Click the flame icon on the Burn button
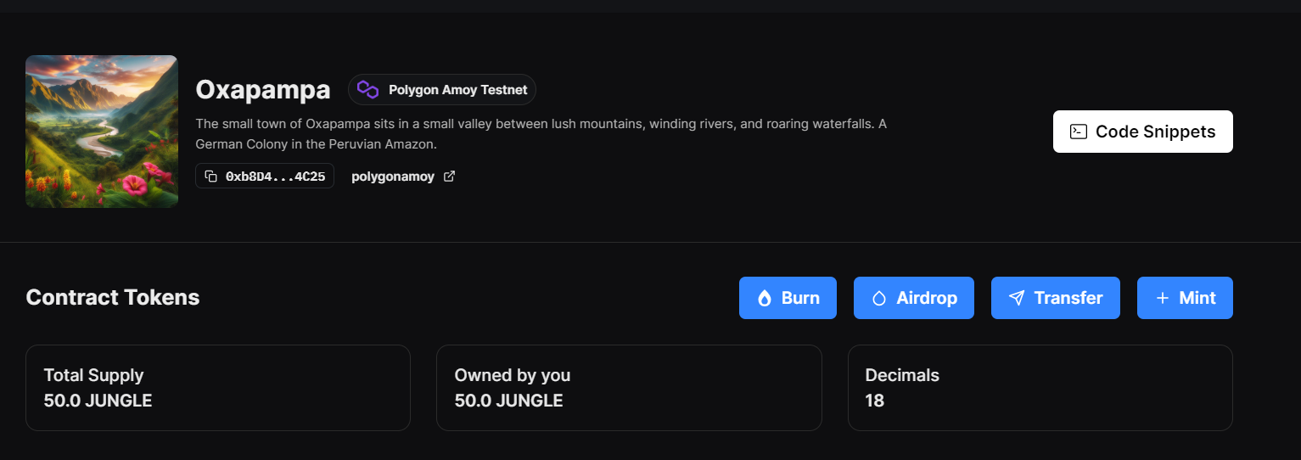This screenshot has height=460, width=1301. pyautogui.click(x=764, y=299)
